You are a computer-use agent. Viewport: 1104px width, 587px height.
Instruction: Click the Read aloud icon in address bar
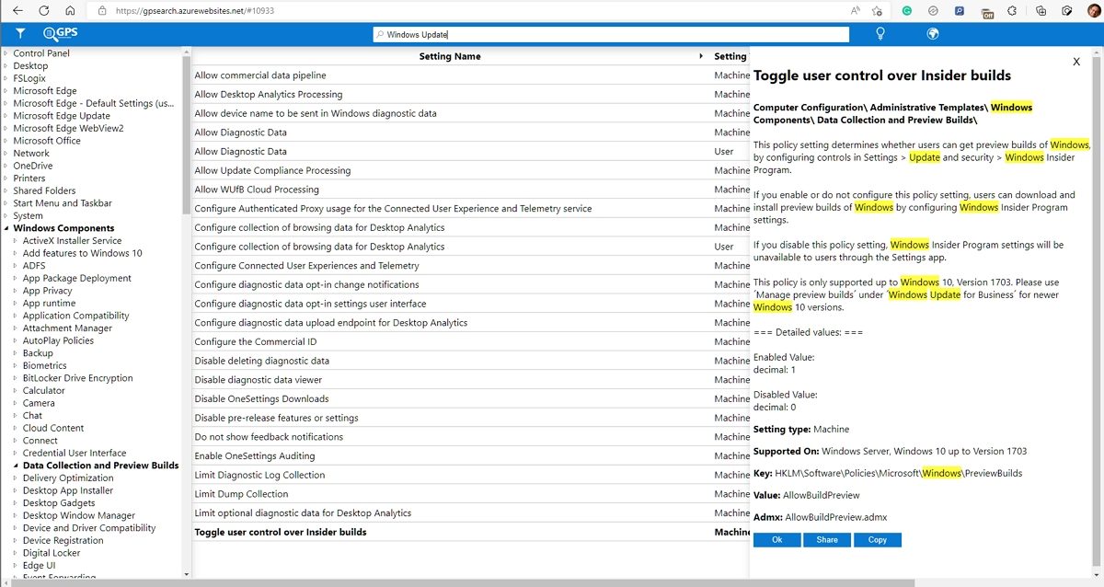[x=856, y=11]
